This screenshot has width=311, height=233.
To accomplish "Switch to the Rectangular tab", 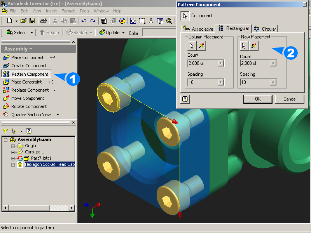I will (234, 28).
